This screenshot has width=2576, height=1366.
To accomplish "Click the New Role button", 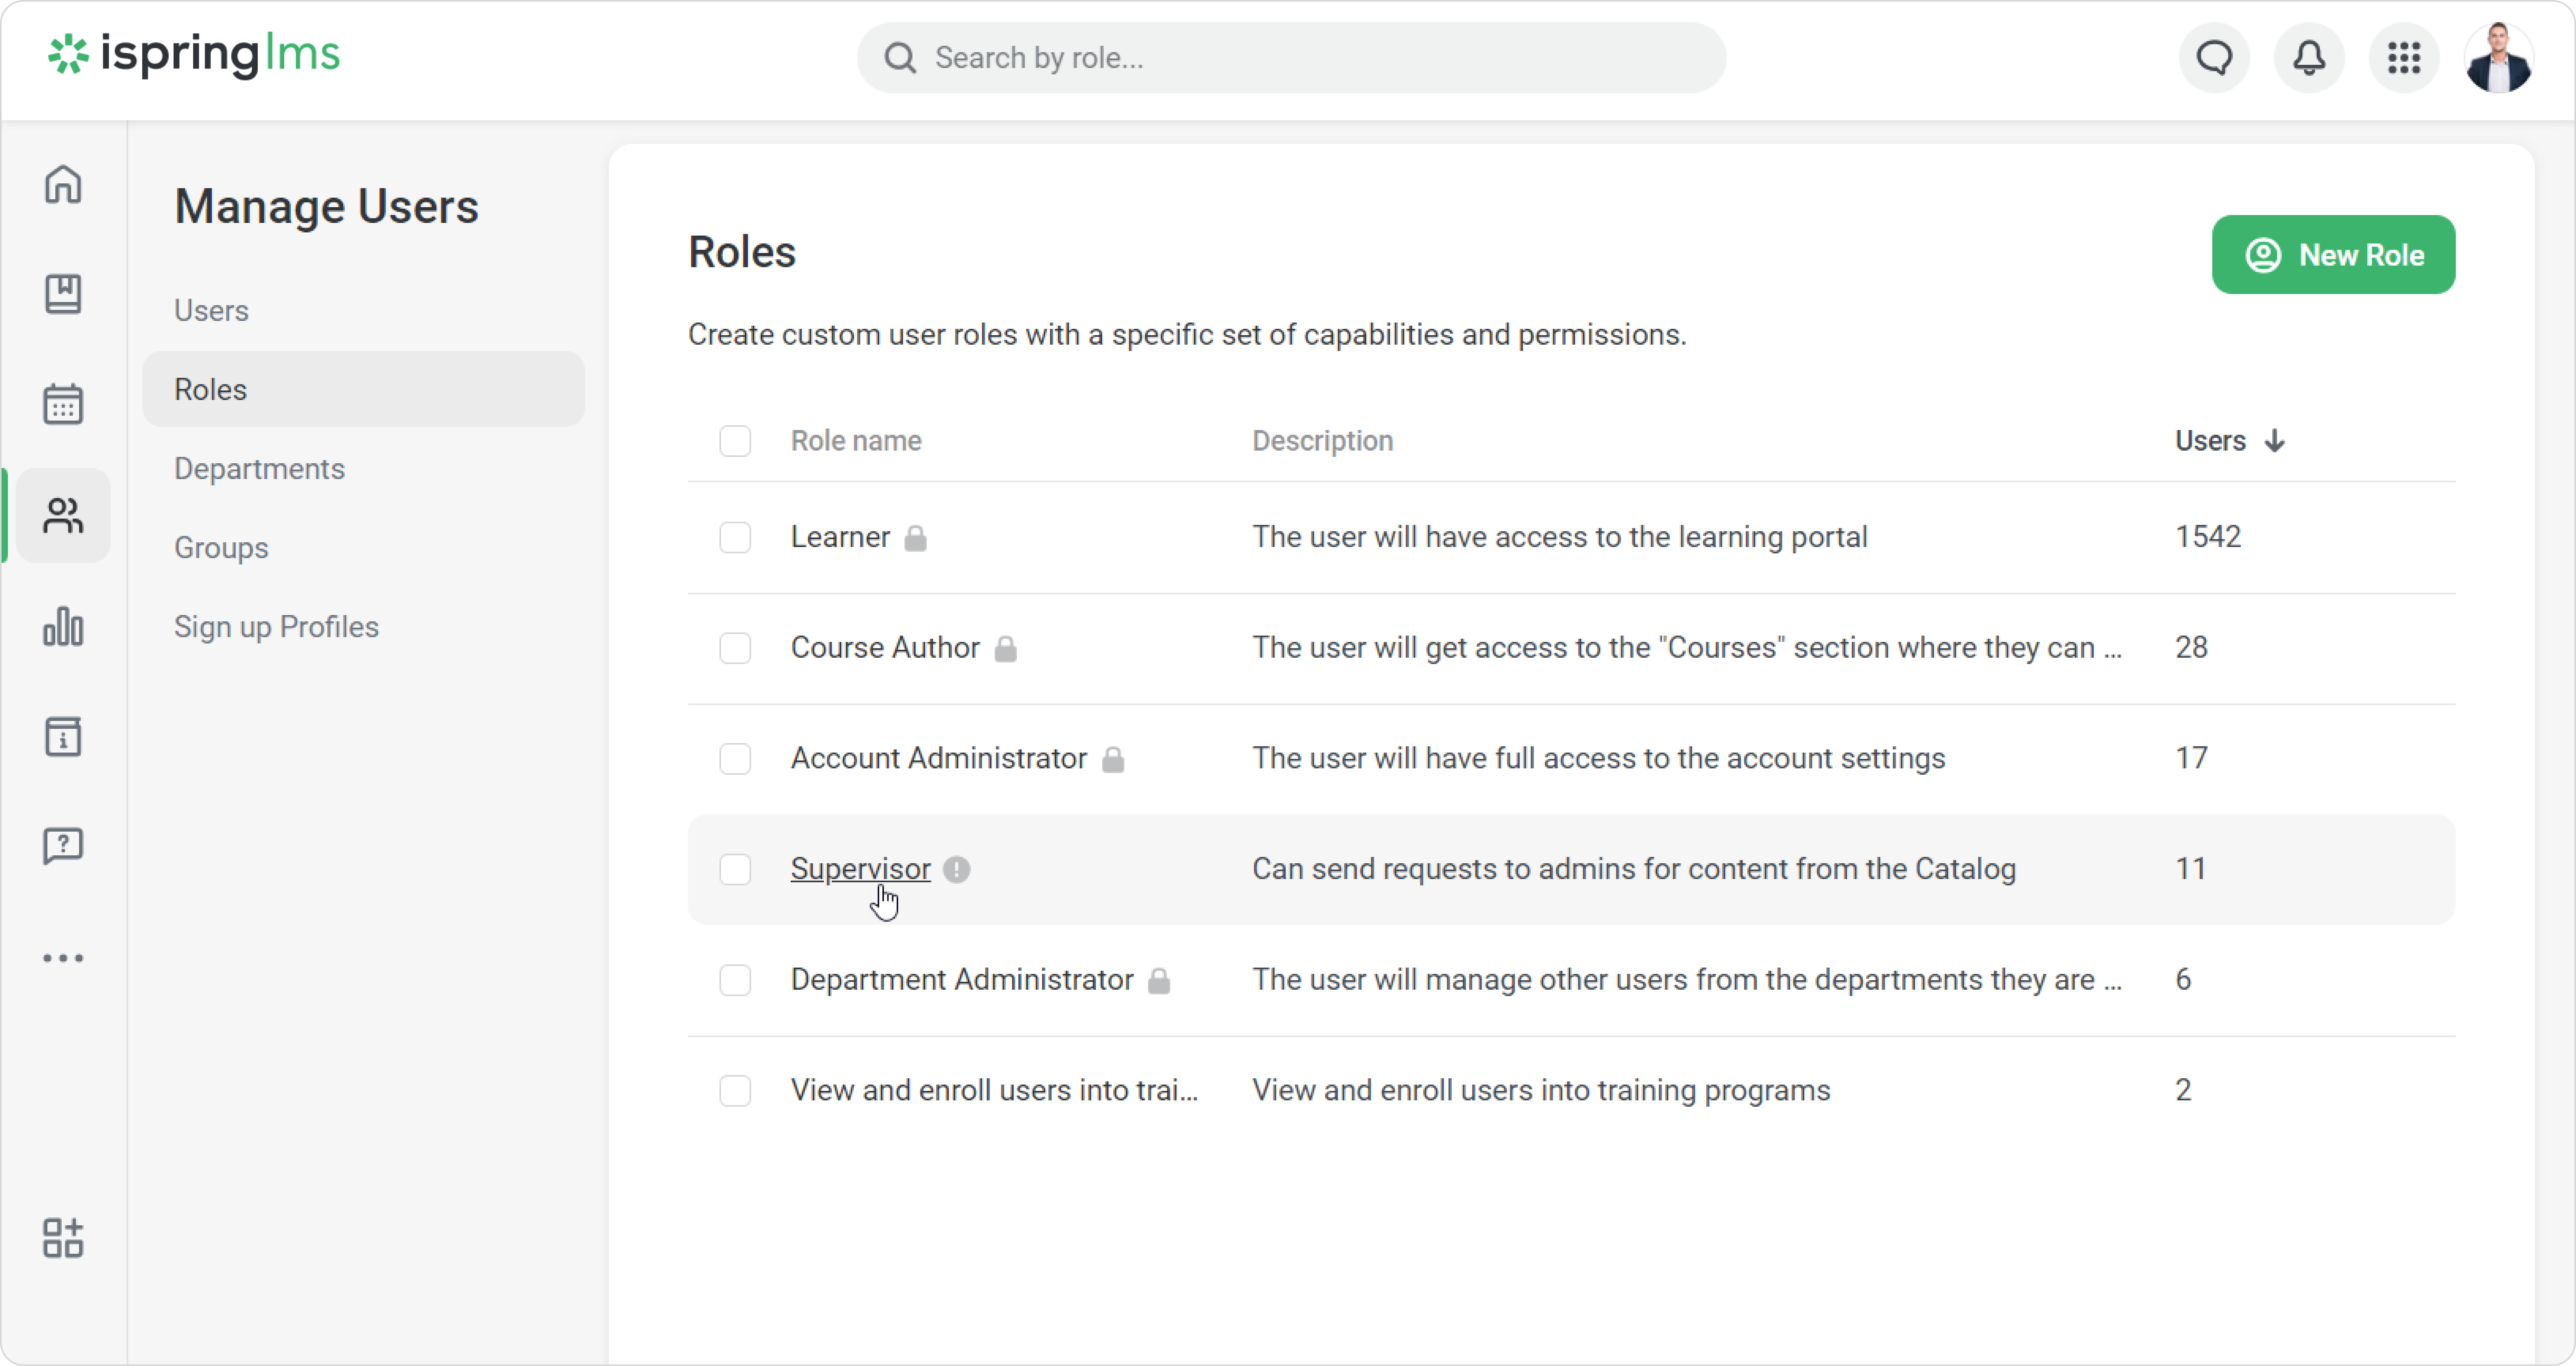I will coord(2333,254).
